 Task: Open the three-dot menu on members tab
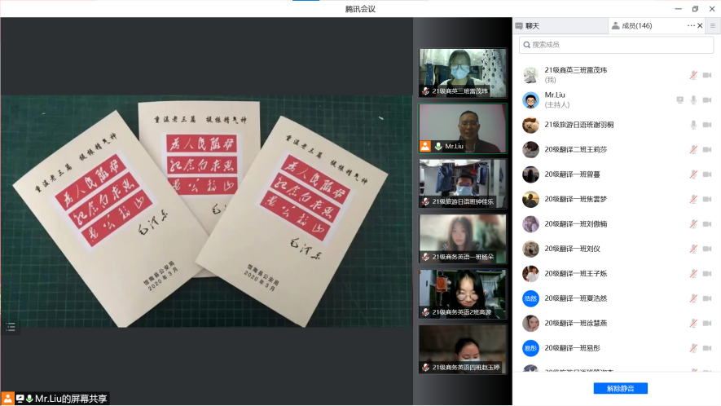(x=691, y=26)
